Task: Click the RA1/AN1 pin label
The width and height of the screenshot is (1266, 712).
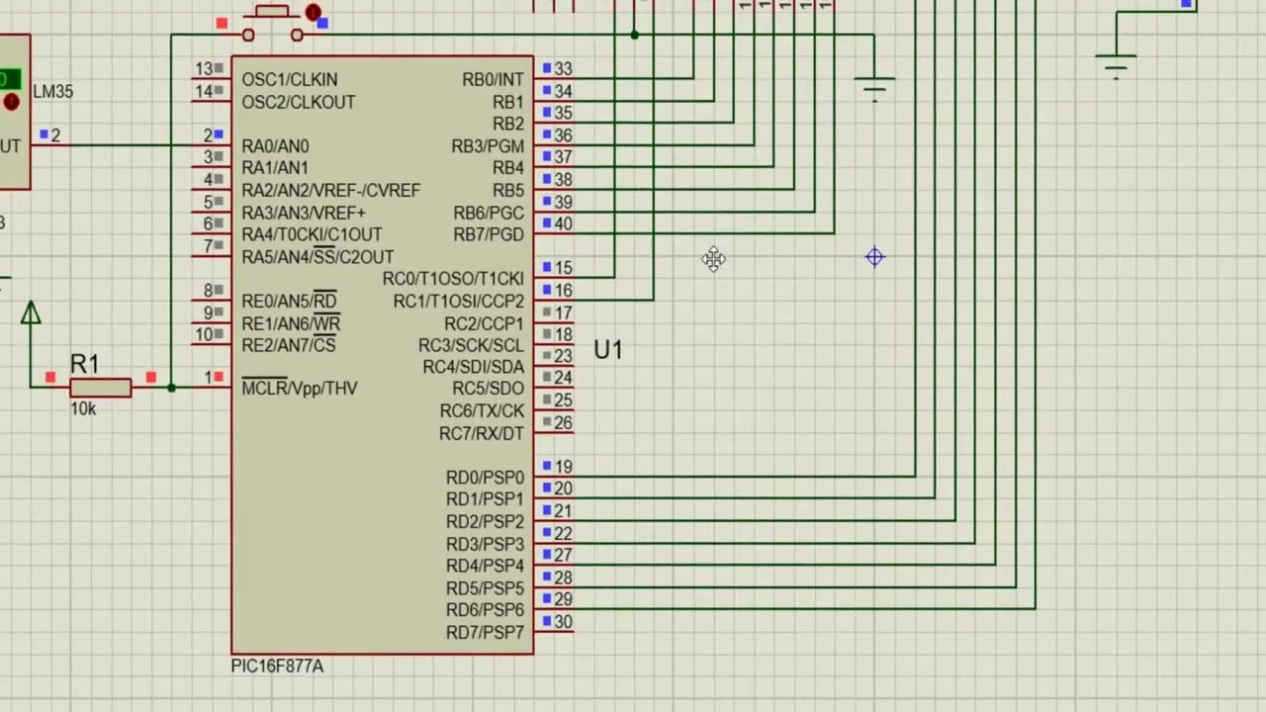Action: pyautogui.click(x=275, y=168)
